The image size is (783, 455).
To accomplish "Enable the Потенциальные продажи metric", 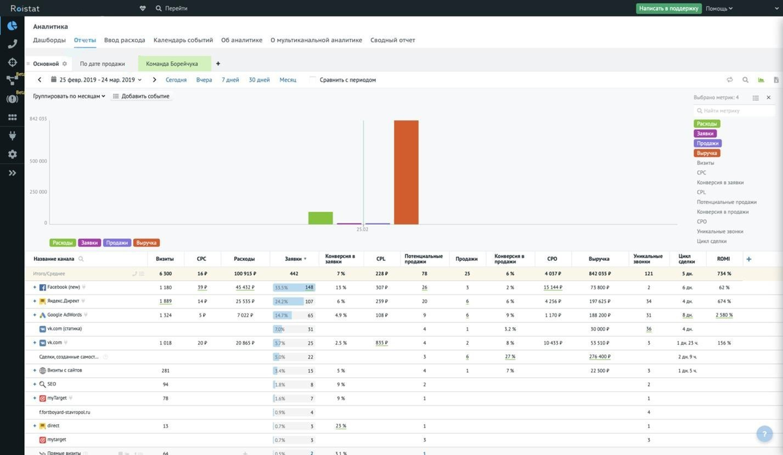I will click(x=727, y=202).
